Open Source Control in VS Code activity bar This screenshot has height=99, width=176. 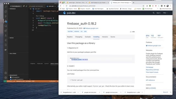5,16
